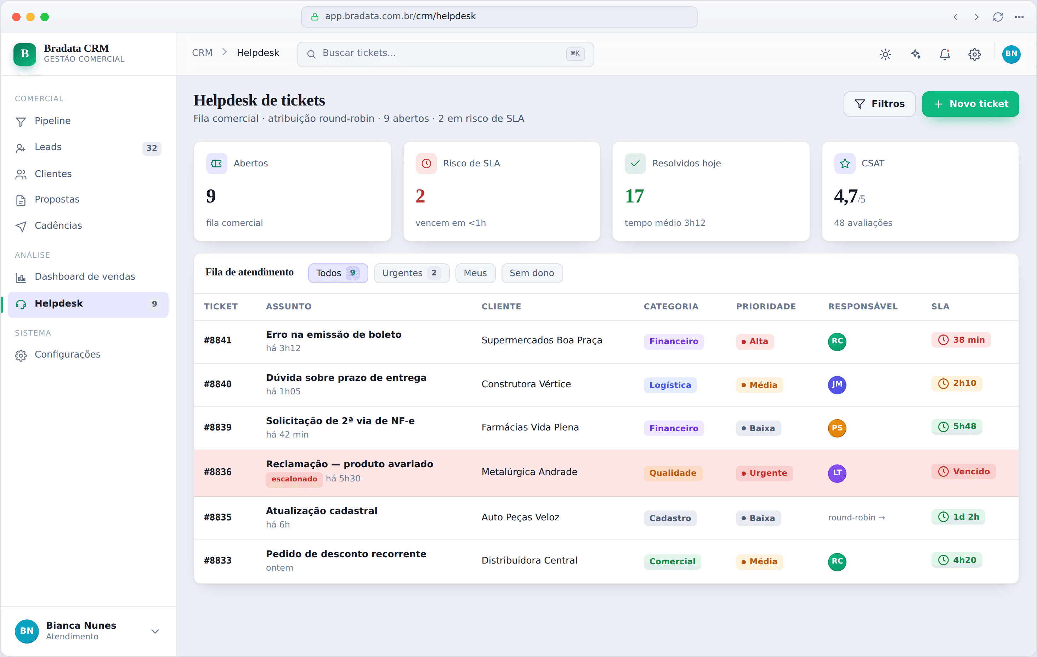Click the browser reload icon
This screenshot has height=657, width=1037.
[x=998, y=17]
